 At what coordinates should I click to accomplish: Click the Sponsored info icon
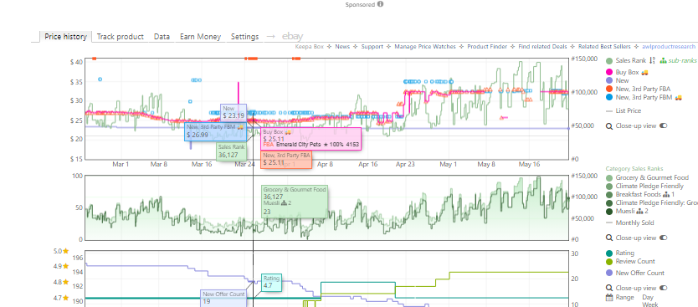tap(380, 4)
